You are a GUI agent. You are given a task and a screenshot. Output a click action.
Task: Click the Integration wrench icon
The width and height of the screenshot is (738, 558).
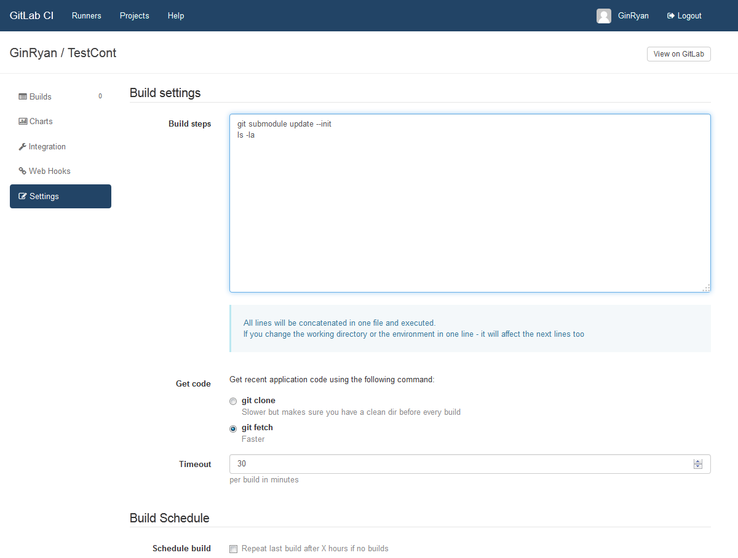point(23,146)
